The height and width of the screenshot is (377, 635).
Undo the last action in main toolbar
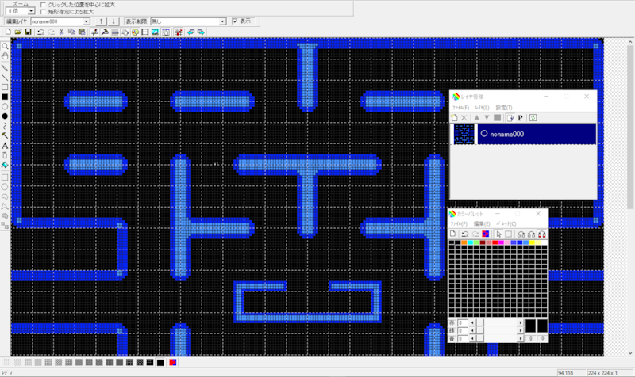point(40,32)
